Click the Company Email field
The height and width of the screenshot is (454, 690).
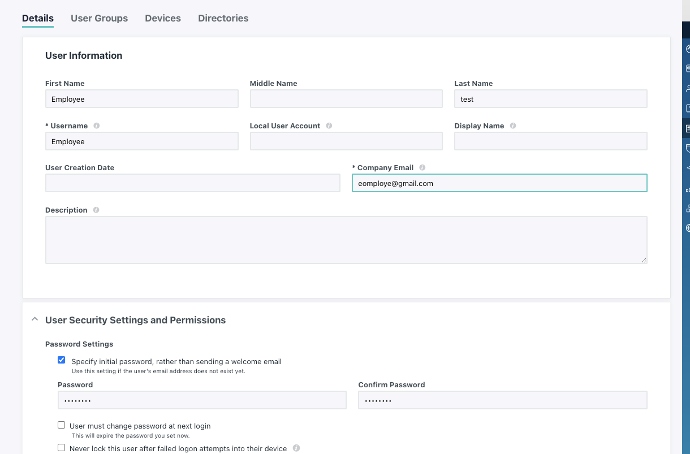click(499, 183)
